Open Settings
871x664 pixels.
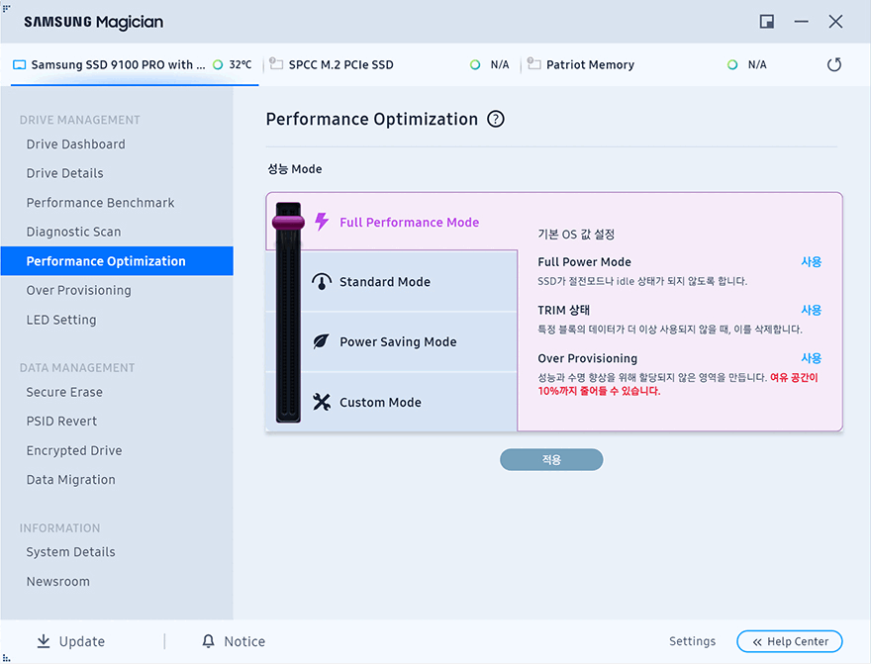pyautogui.click(x=692, y=641)
